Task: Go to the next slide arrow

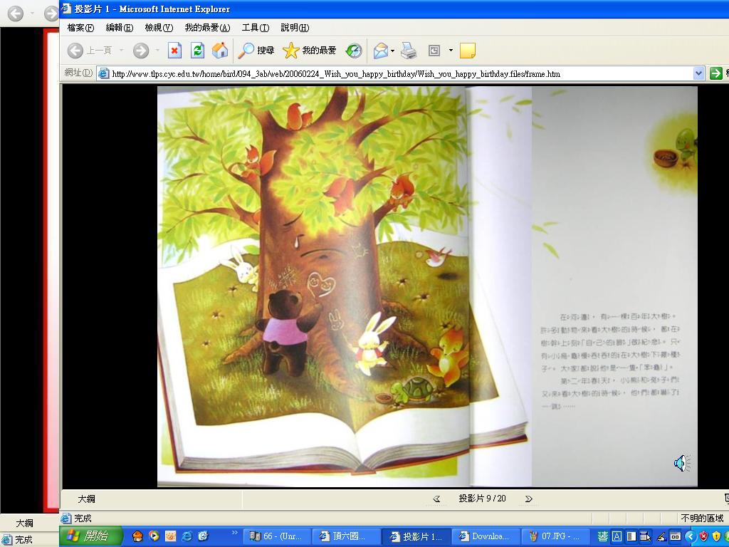Action: pyautogui.click(x=528, y=499)
